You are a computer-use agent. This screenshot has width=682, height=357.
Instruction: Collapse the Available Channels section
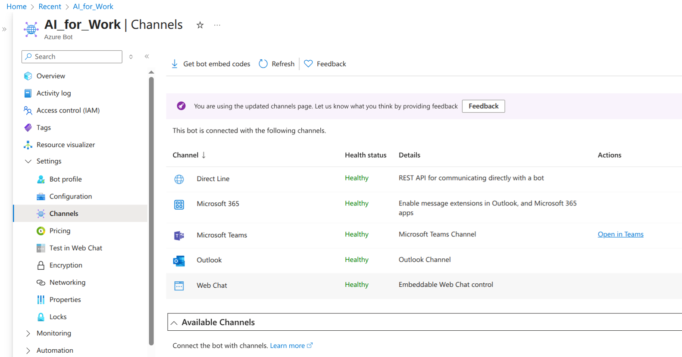(174, 323)
